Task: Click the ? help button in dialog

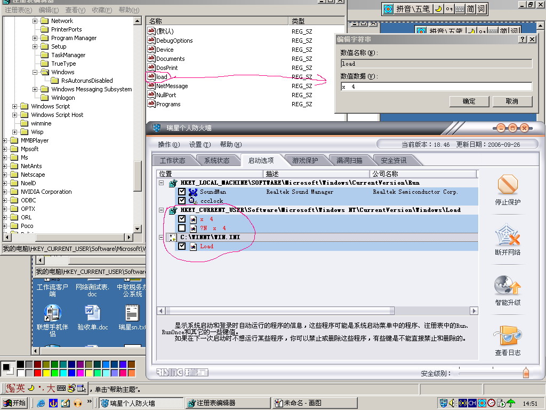Action: 523,39
